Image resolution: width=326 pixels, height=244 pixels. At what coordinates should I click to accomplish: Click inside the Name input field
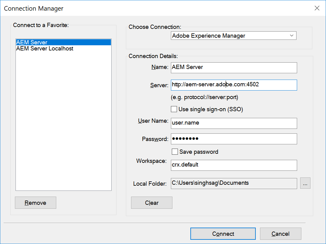point(234,67)
